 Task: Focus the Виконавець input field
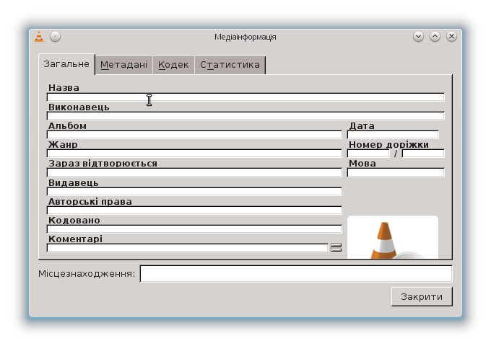(x=245, y=116)
